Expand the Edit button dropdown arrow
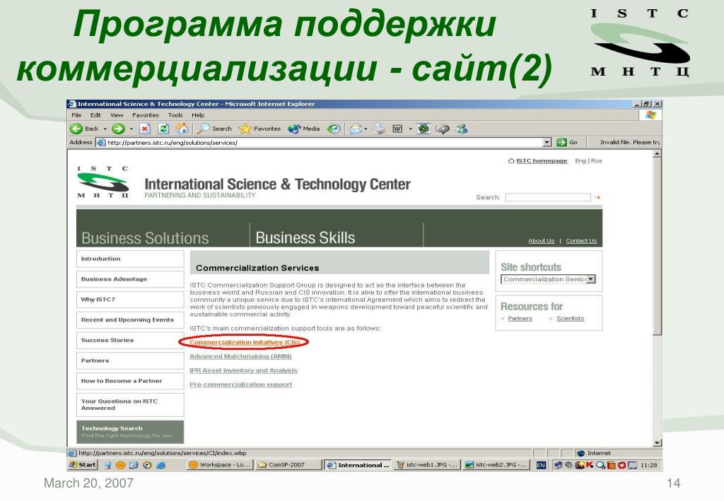The width and height of the screenshot is (724, 501). tap(410, 129)
